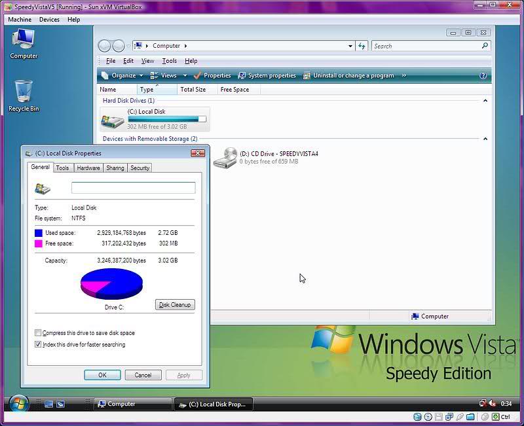The width and height of the screenshot is (524, 426).
Task: Uncheck Index this drive for faster searching
Action: click(x=38, y=344)
